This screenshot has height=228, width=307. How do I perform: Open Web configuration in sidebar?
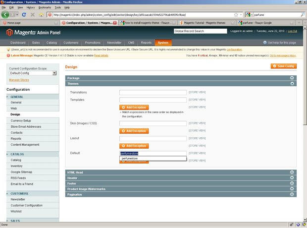point(33,109)
